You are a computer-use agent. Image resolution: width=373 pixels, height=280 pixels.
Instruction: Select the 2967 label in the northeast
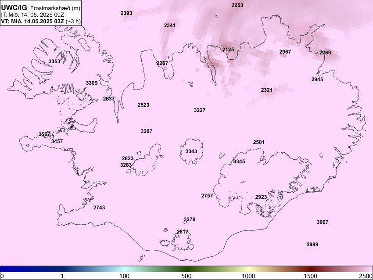285,52
